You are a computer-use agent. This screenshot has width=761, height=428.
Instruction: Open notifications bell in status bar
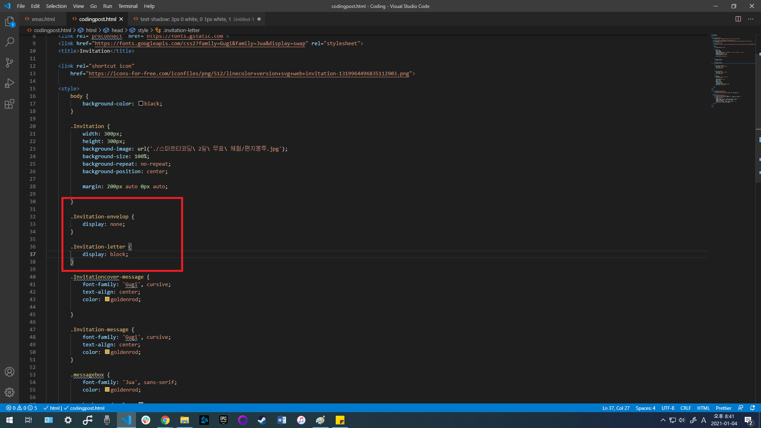(x=752, y=408)
